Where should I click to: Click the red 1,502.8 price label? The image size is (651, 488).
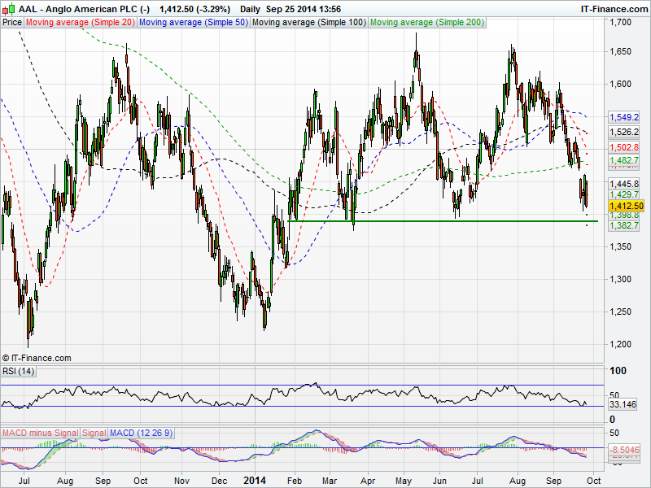pyautogui.click(x=624, y=148)
